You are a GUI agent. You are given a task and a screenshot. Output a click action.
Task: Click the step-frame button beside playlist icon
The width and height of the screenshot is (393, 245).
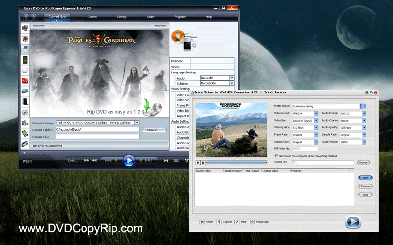pyautogui.click(x=166, y=161)
